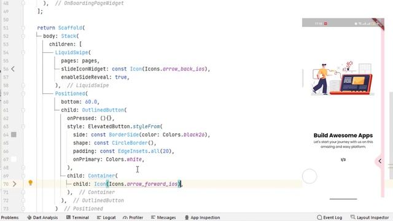Image resolution: width=393 pixels, height=221 pixels.
Task: Open the black26 color swatch on line 64
Action: [14, 134]
